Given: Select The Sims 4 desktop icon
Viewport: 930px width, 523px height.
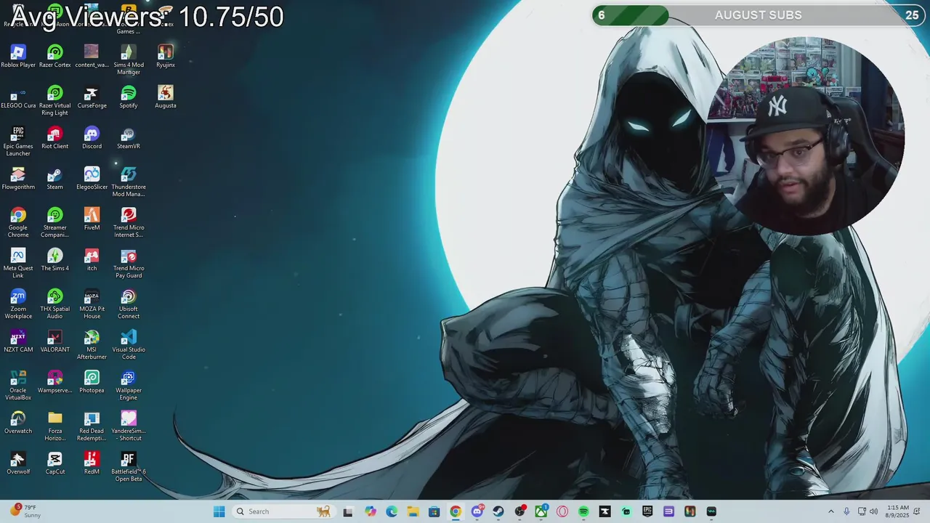Looking at the screenshot, I should point(54,260).
